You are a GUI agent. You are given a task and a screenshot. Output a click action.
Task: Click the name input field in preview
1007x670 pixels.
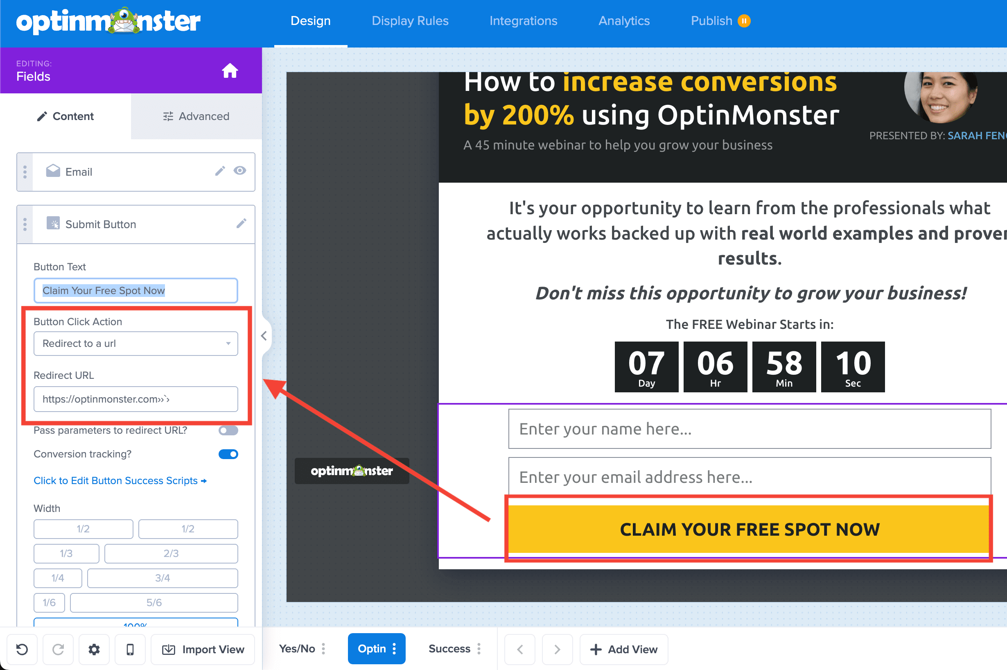click(x=750, y=429)
